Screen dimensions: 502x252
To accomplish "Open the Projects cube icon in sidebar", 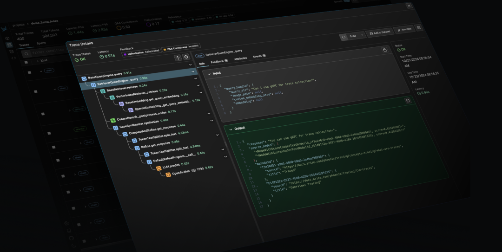I will [x=7, y=39].
